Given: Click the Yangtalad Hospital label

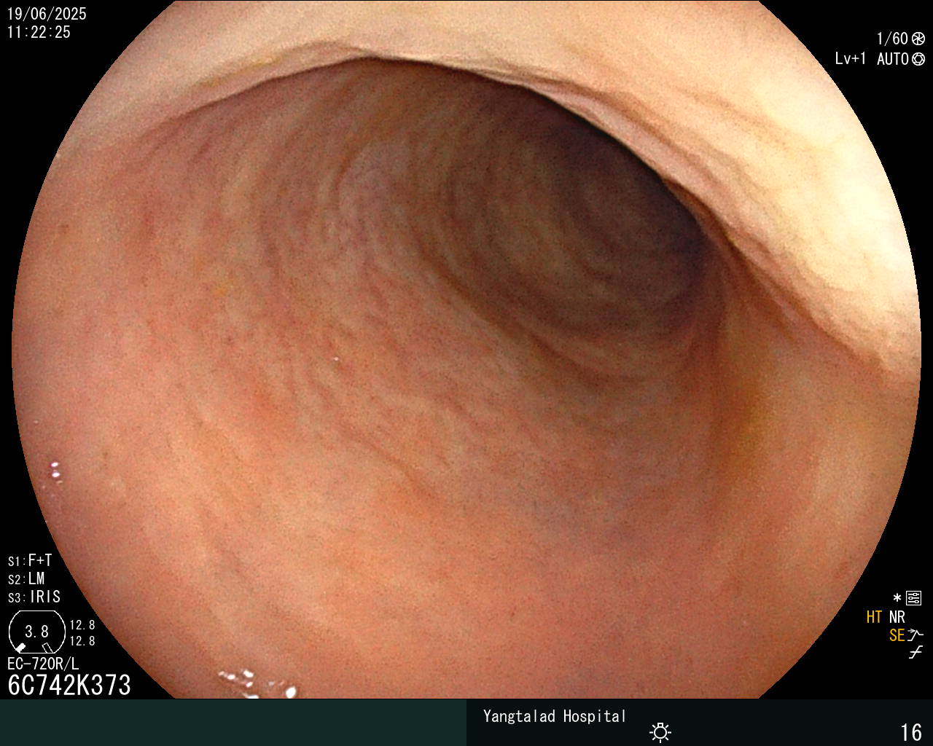Looking at the screenshot, I should [x=555, y=716].
